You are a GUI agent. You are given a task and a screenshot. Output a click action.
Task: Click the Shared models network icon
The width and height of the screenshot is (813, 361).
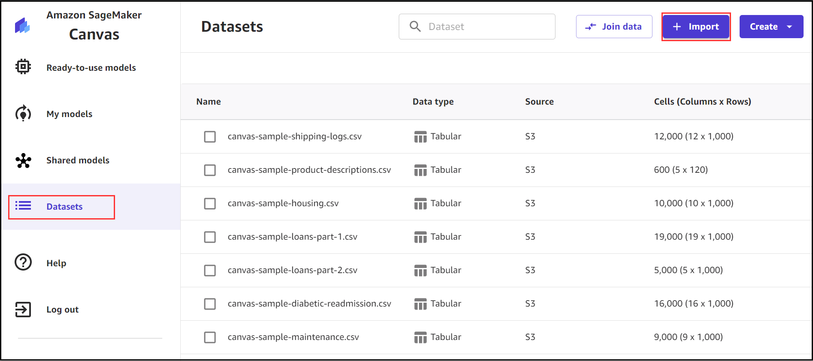23,160
